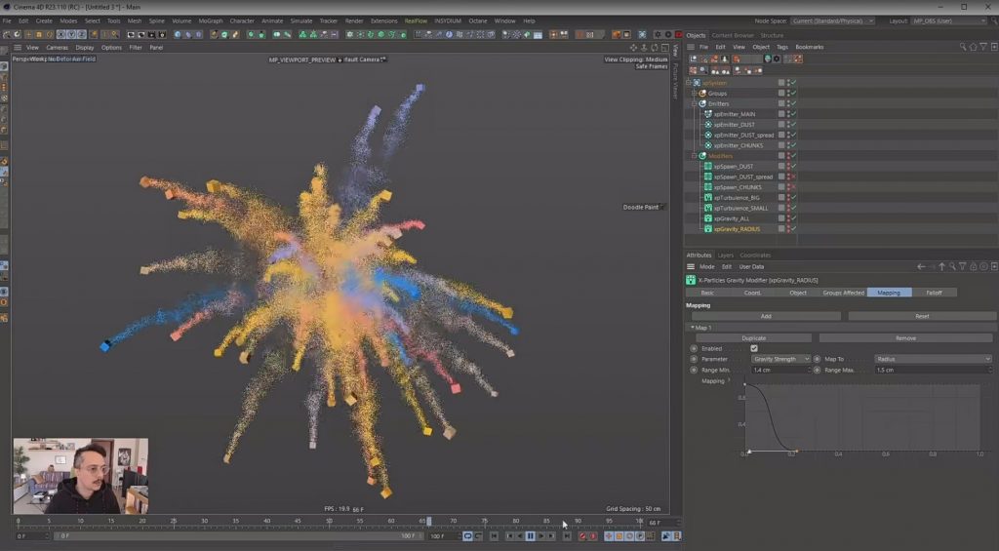Click the xpGravity_ALL modifier icon
999x551 pixels.
coord(708,218)
